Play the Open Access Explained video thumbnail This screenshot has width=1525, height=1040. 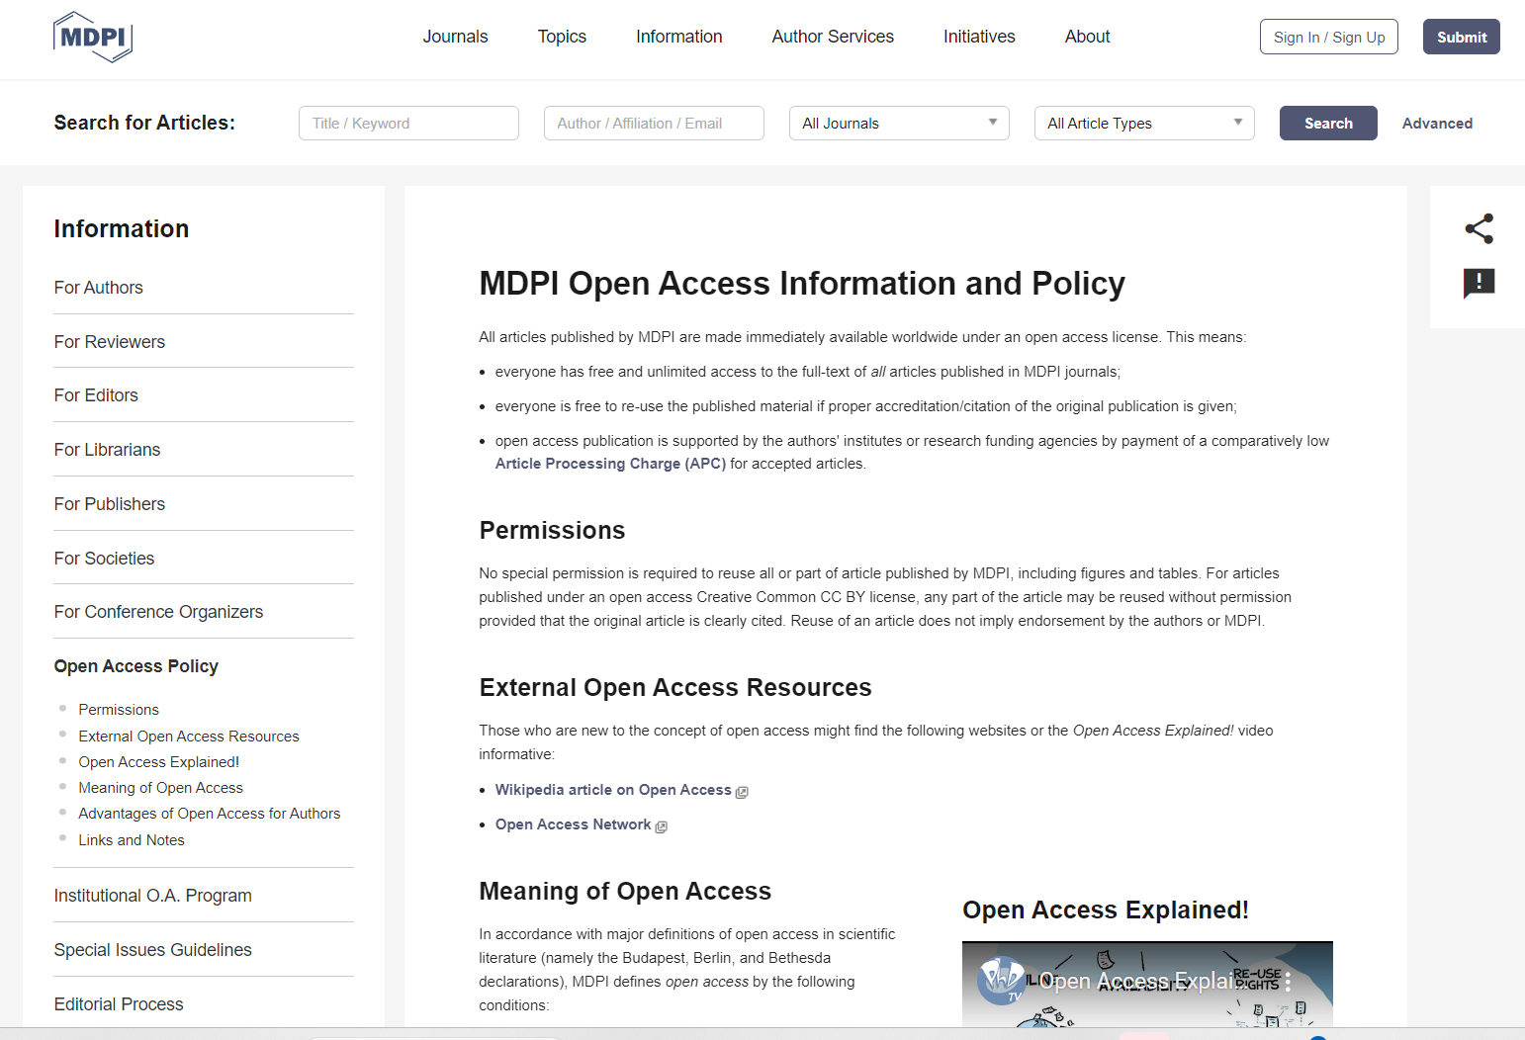click(x=1147, y=985)
